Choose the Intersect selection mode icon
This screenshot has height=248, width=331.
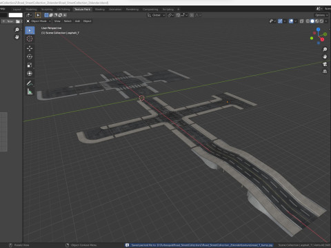pos(65,15)
